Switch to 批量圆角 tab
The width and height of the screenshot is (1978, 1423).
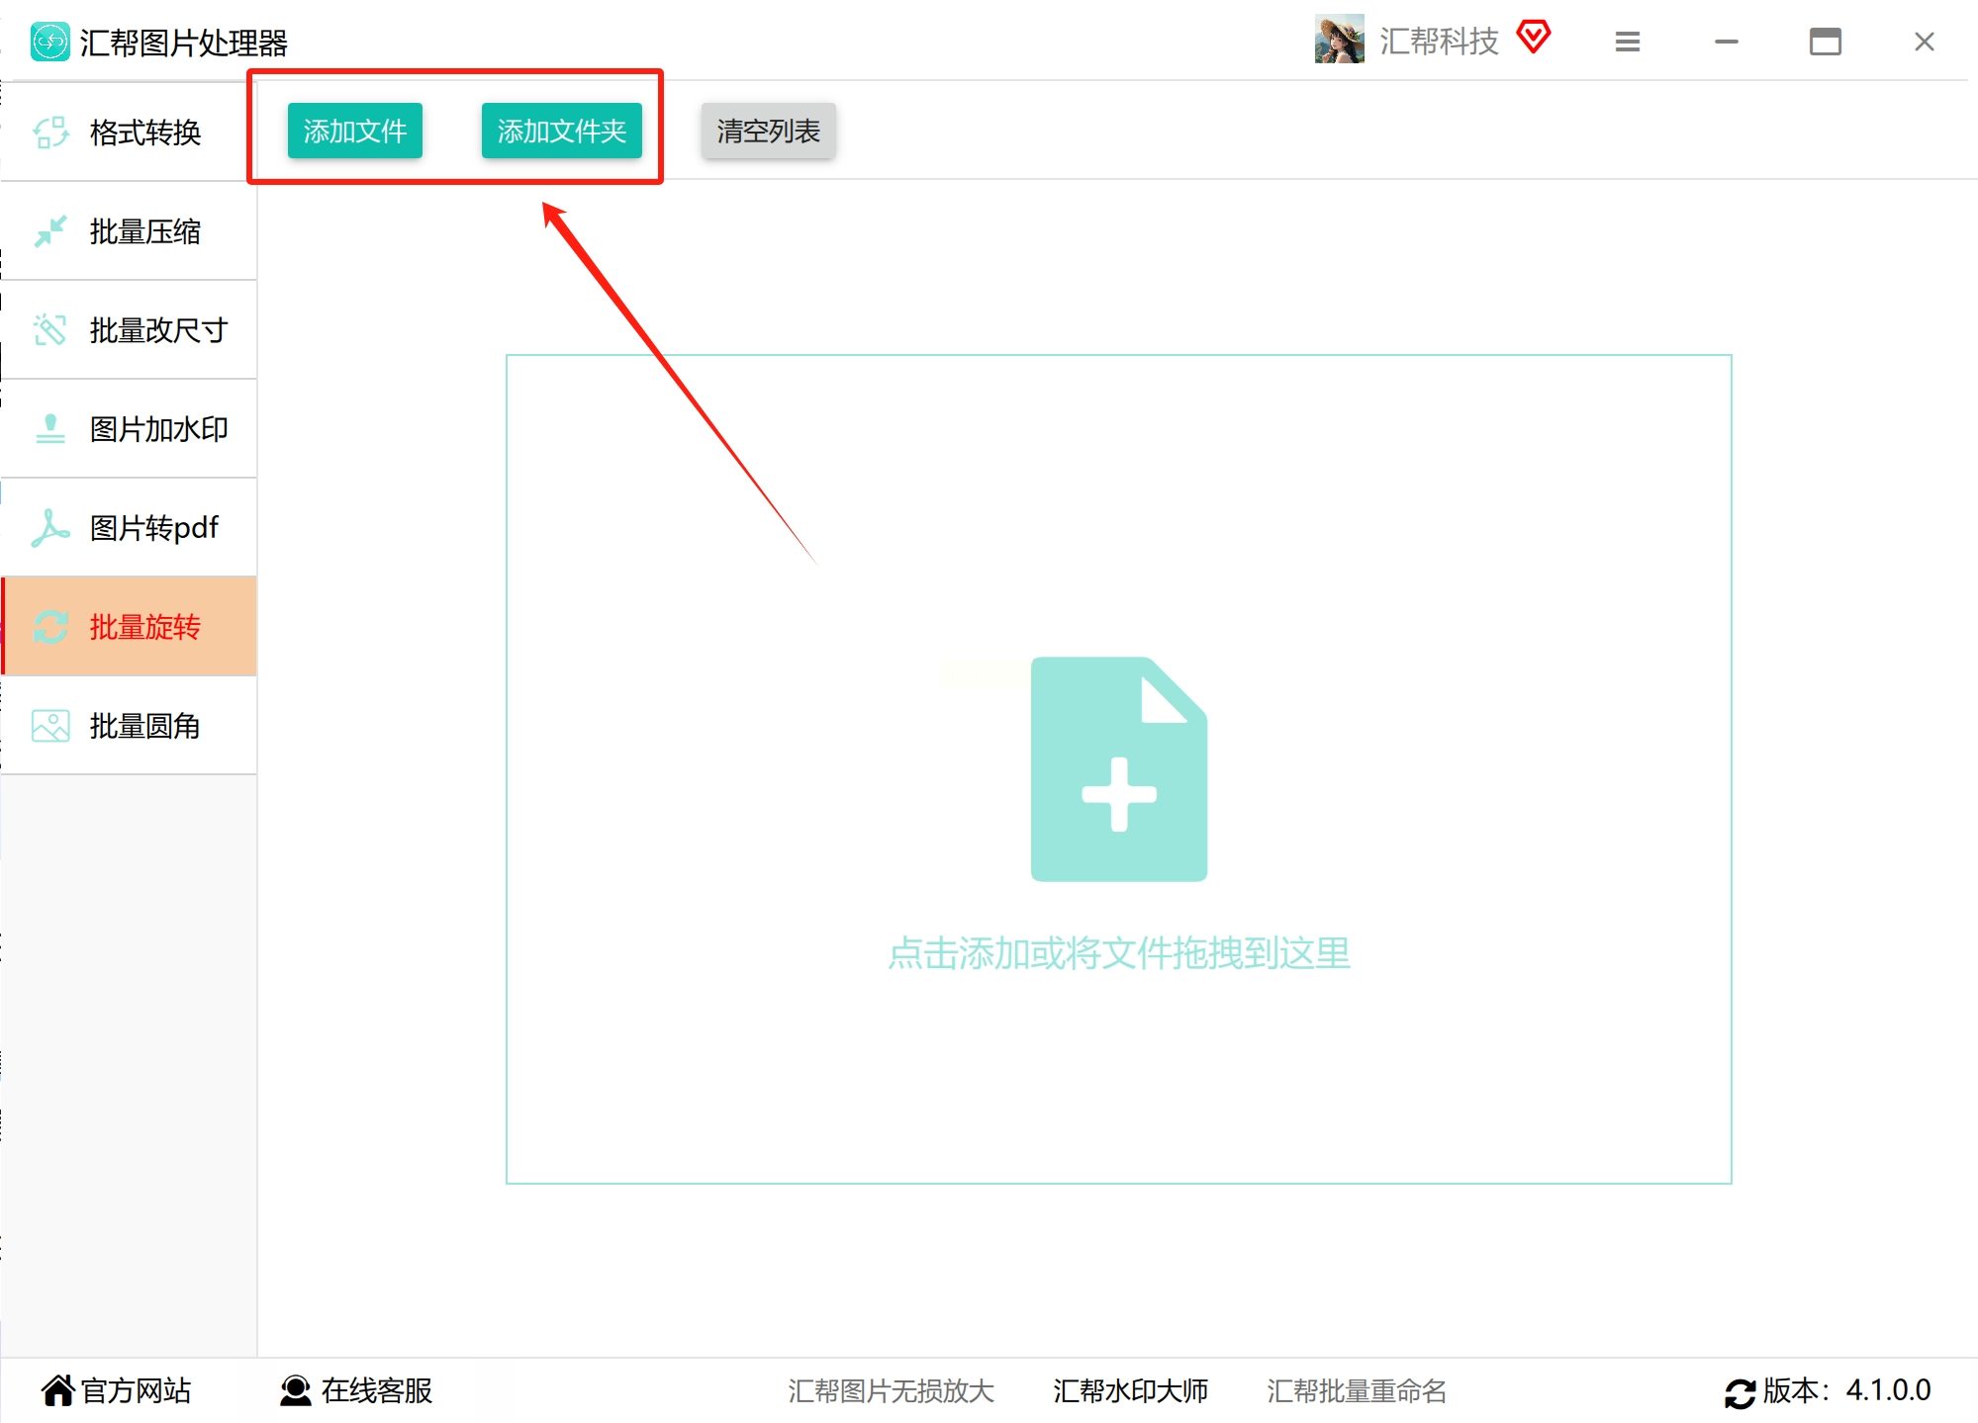pos(144,726)
